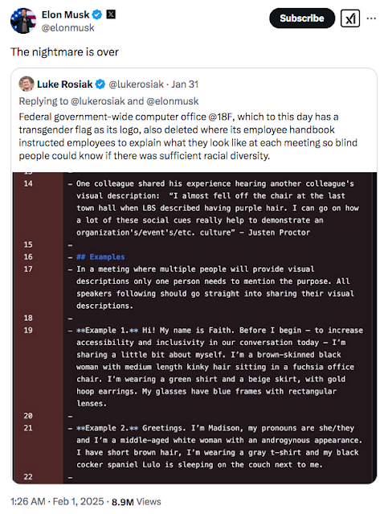Image resolution: width=388 pixels, height=514 pixels.
Task: Click the 1:26 AM Feb 1, 2025 timestamp
Action: (57, 501)
